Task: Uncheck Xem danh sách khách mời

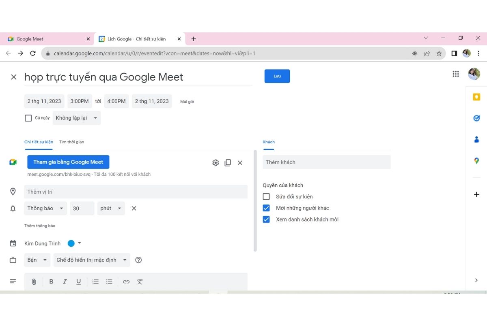Action: click(x=266, y=219)
